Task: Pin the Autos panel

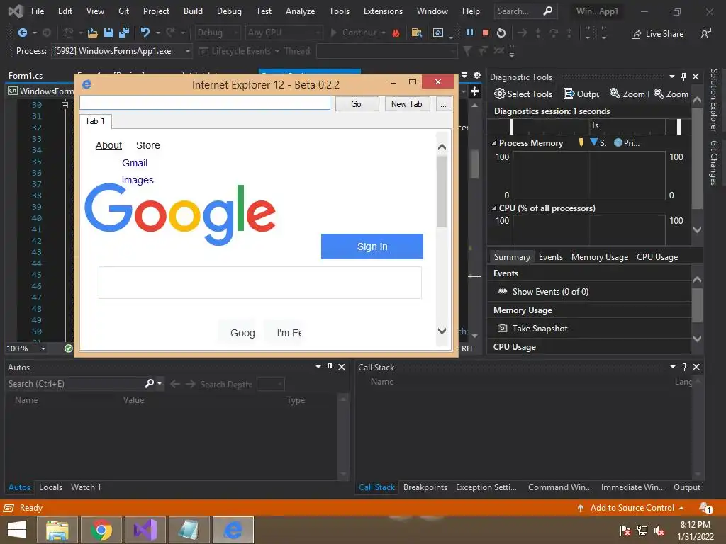Action: (x=330, y=367)
